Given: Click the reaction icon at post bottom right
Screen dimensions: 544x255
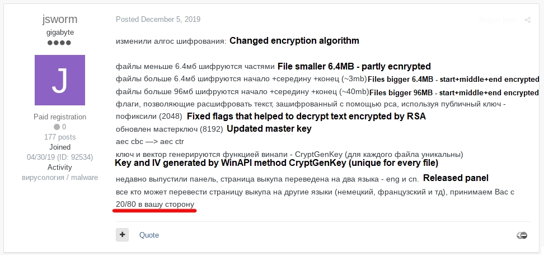Looking at the screenshot, I should coord(522,235).
